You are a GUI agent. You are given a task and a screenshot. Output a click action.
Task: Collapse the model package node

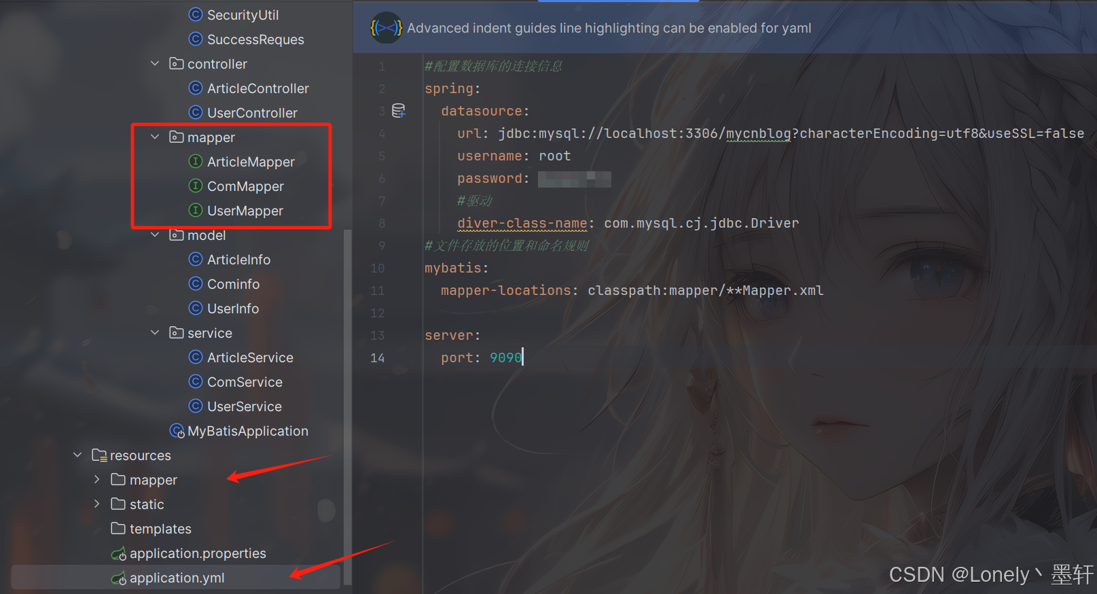tap(155, 234)
